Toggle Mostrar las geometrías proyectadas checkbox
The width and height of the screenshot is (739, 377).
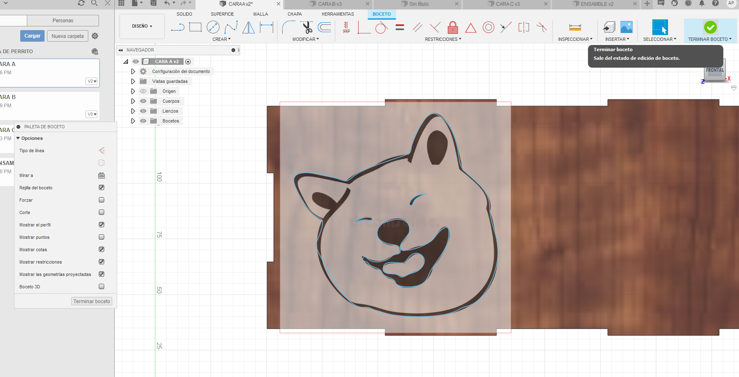point(102,274)
